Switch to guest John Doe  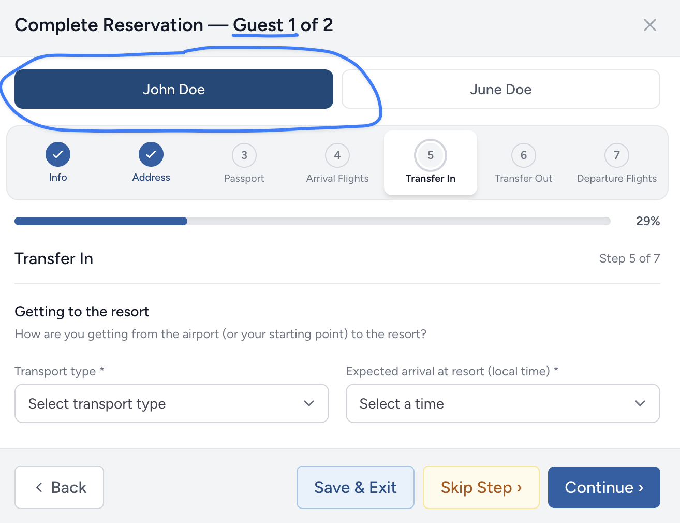click(174, 89)
